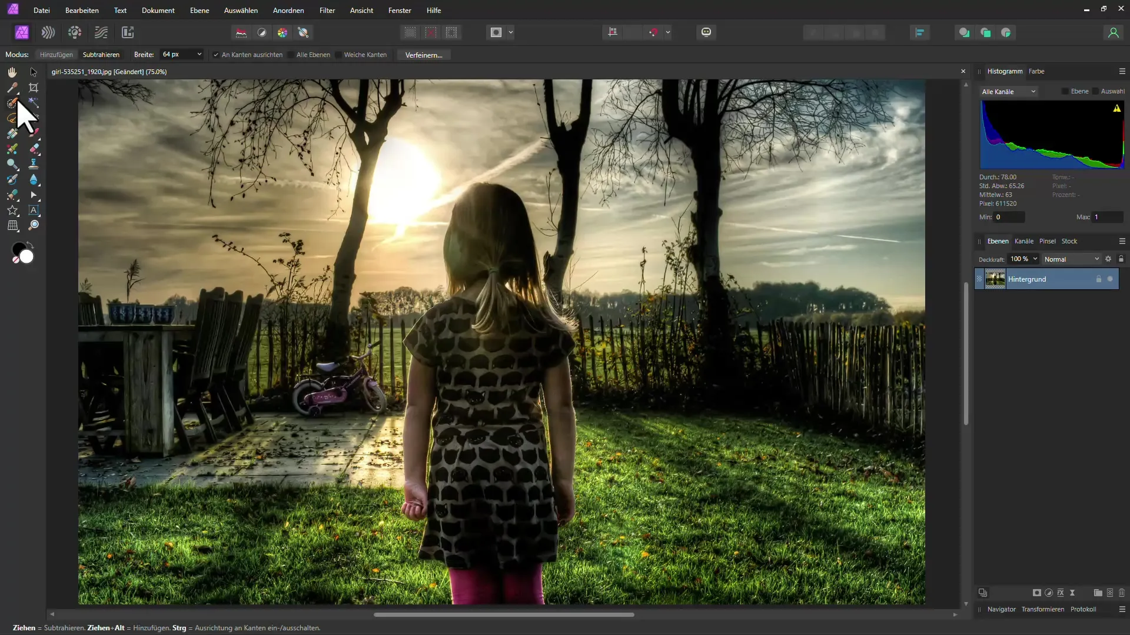Click the Verfeinern... button
The width and height of the screenshot is (1130, 635).
(x=424, y=55)
